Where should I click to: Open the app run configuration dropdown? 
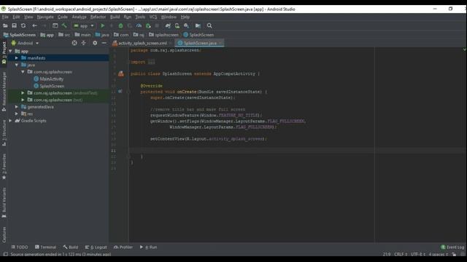click(x=84, y=26)
